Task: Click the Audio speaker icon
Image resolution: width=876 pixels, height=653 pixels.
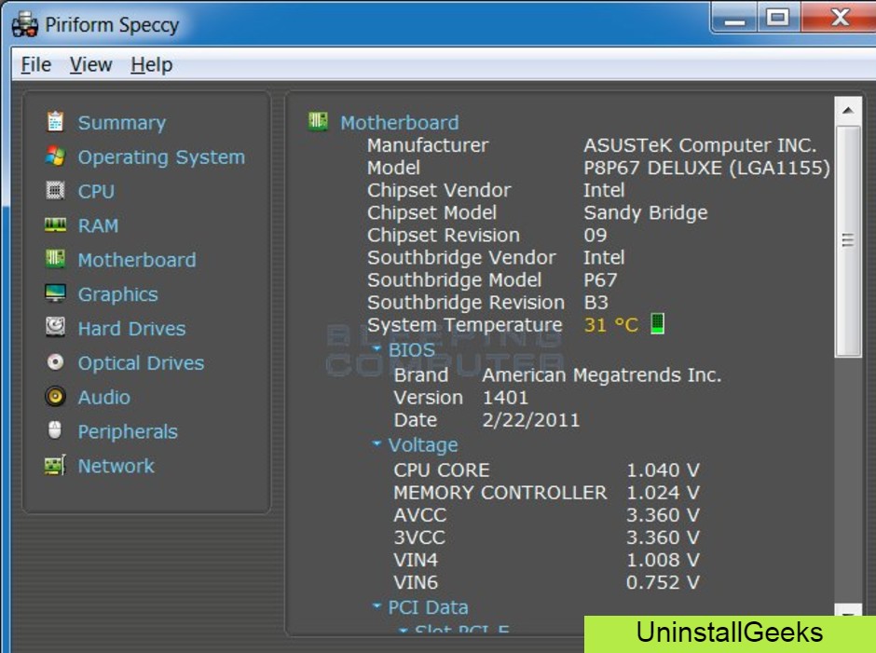Action: 55,397
